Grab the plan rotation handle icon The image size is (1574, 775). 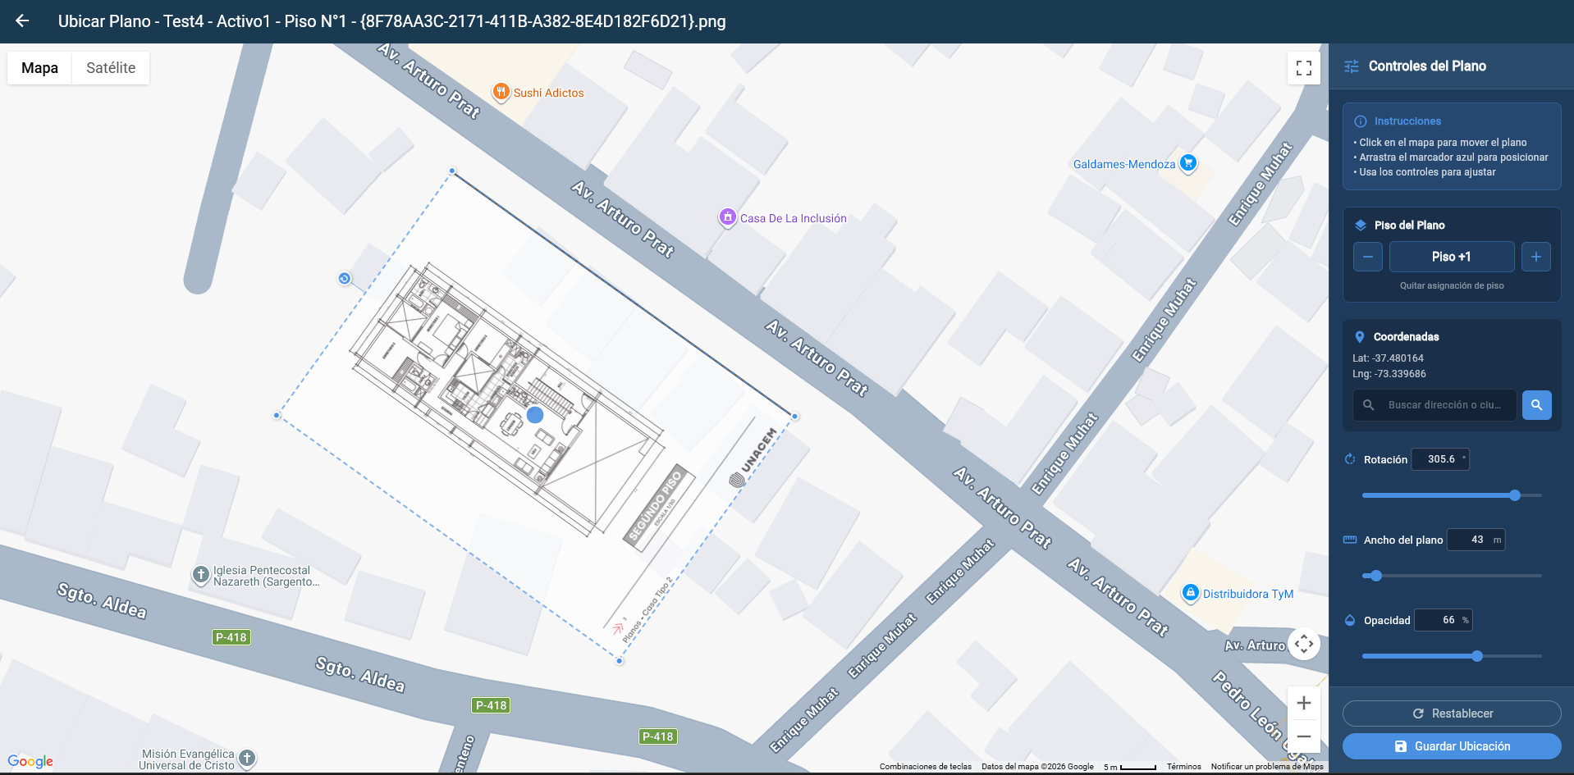click(x=345, y=279)
